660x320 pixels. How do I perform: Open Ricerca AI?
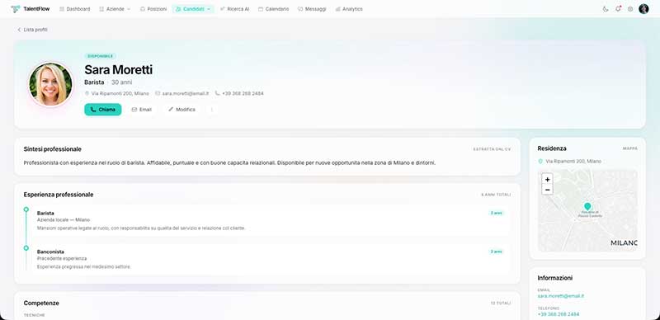235,9
